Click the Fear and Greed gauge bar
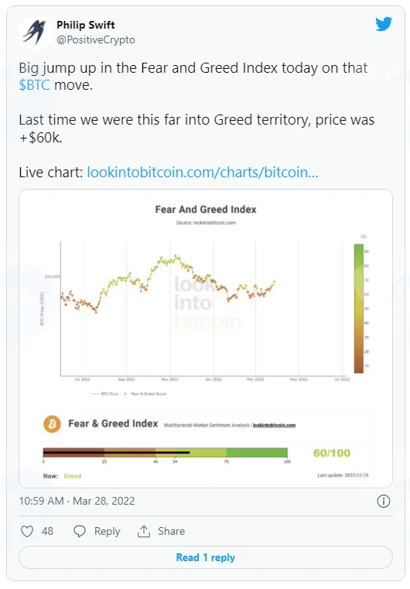 (166, 453)
